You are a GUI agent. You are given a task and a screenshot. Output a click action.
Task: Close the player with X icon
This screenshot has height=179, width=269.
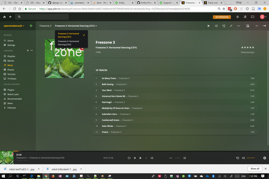[x=265, y=158]
